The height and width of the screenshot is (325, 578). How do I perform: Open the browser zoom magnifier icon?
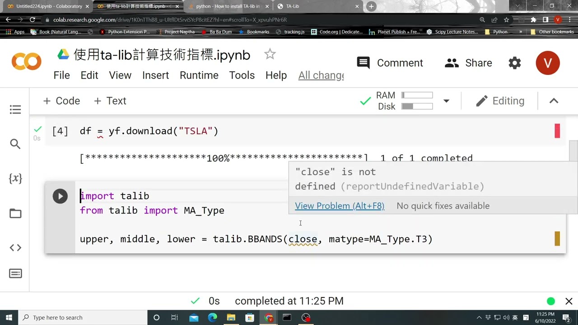[482, 20]
